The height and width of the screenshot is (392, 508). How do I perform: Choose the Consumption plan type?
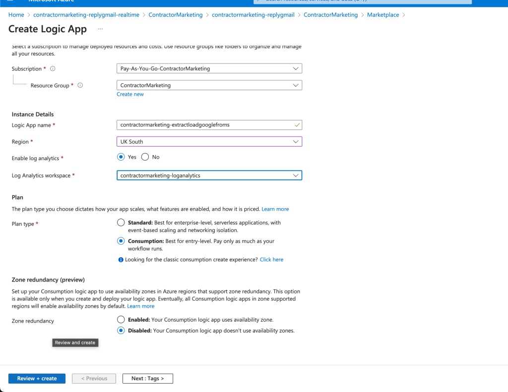pyautogui.click(x=121, y=241)
